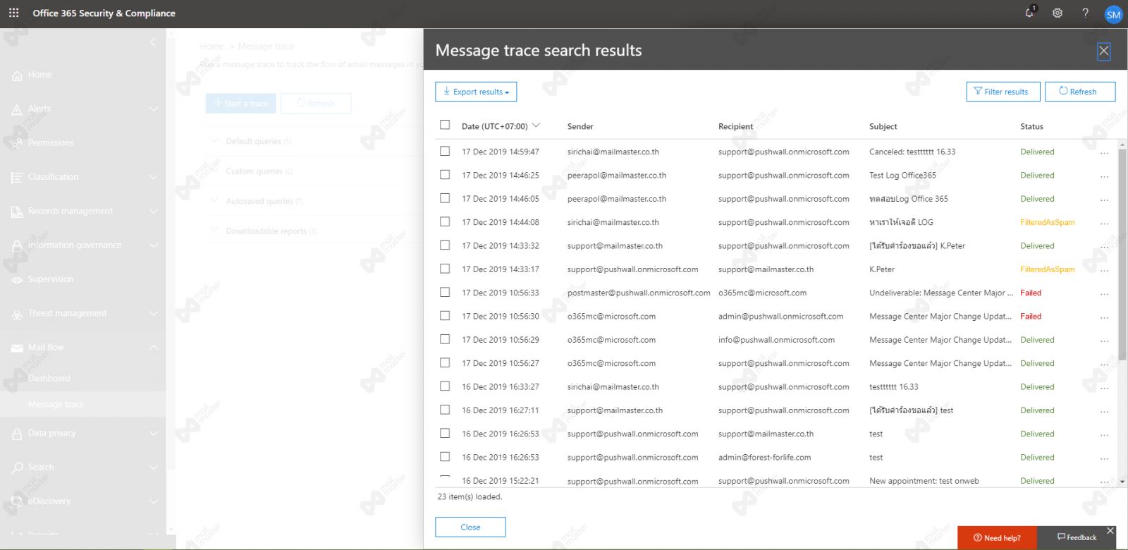Dismiss the Feedback bar with X
1128x550 pixels.
pos(1110,530)
